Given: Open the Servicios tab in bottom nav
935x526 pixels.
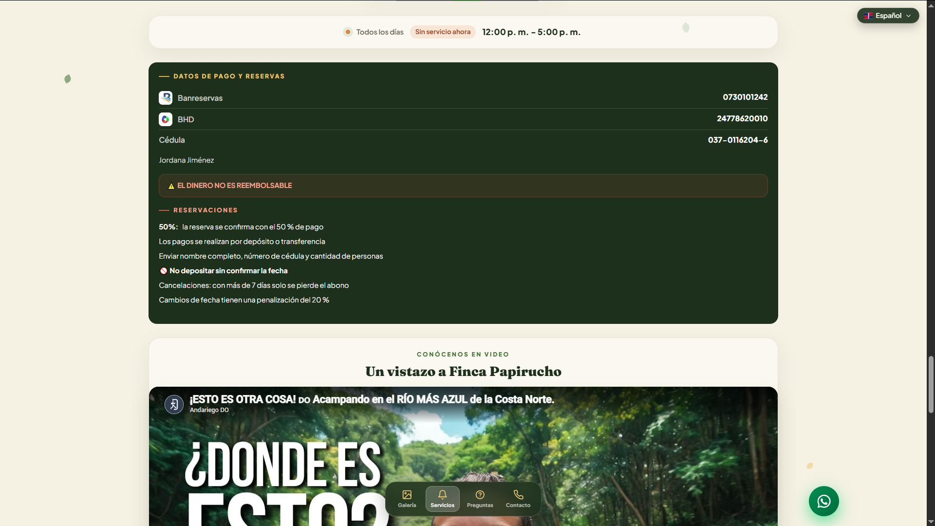Looking at the screenshot, I should coord(442,499).
